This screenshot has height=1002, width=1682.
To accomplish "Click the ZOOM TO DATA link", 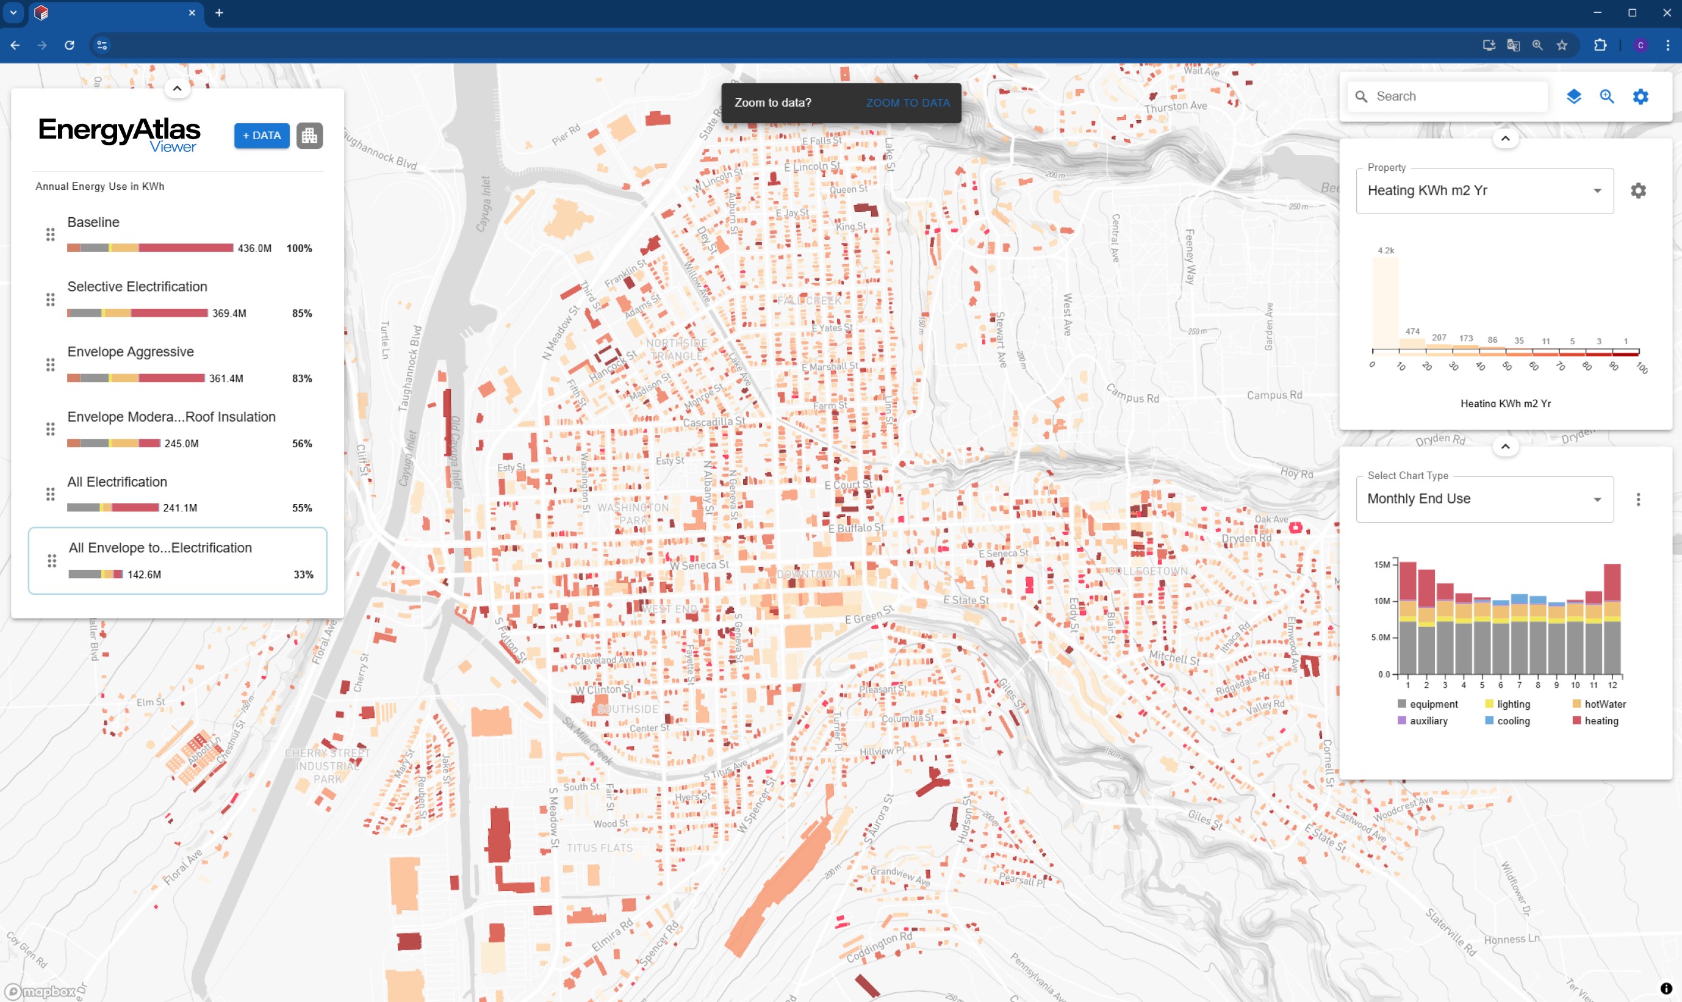I will click(908, 103).
